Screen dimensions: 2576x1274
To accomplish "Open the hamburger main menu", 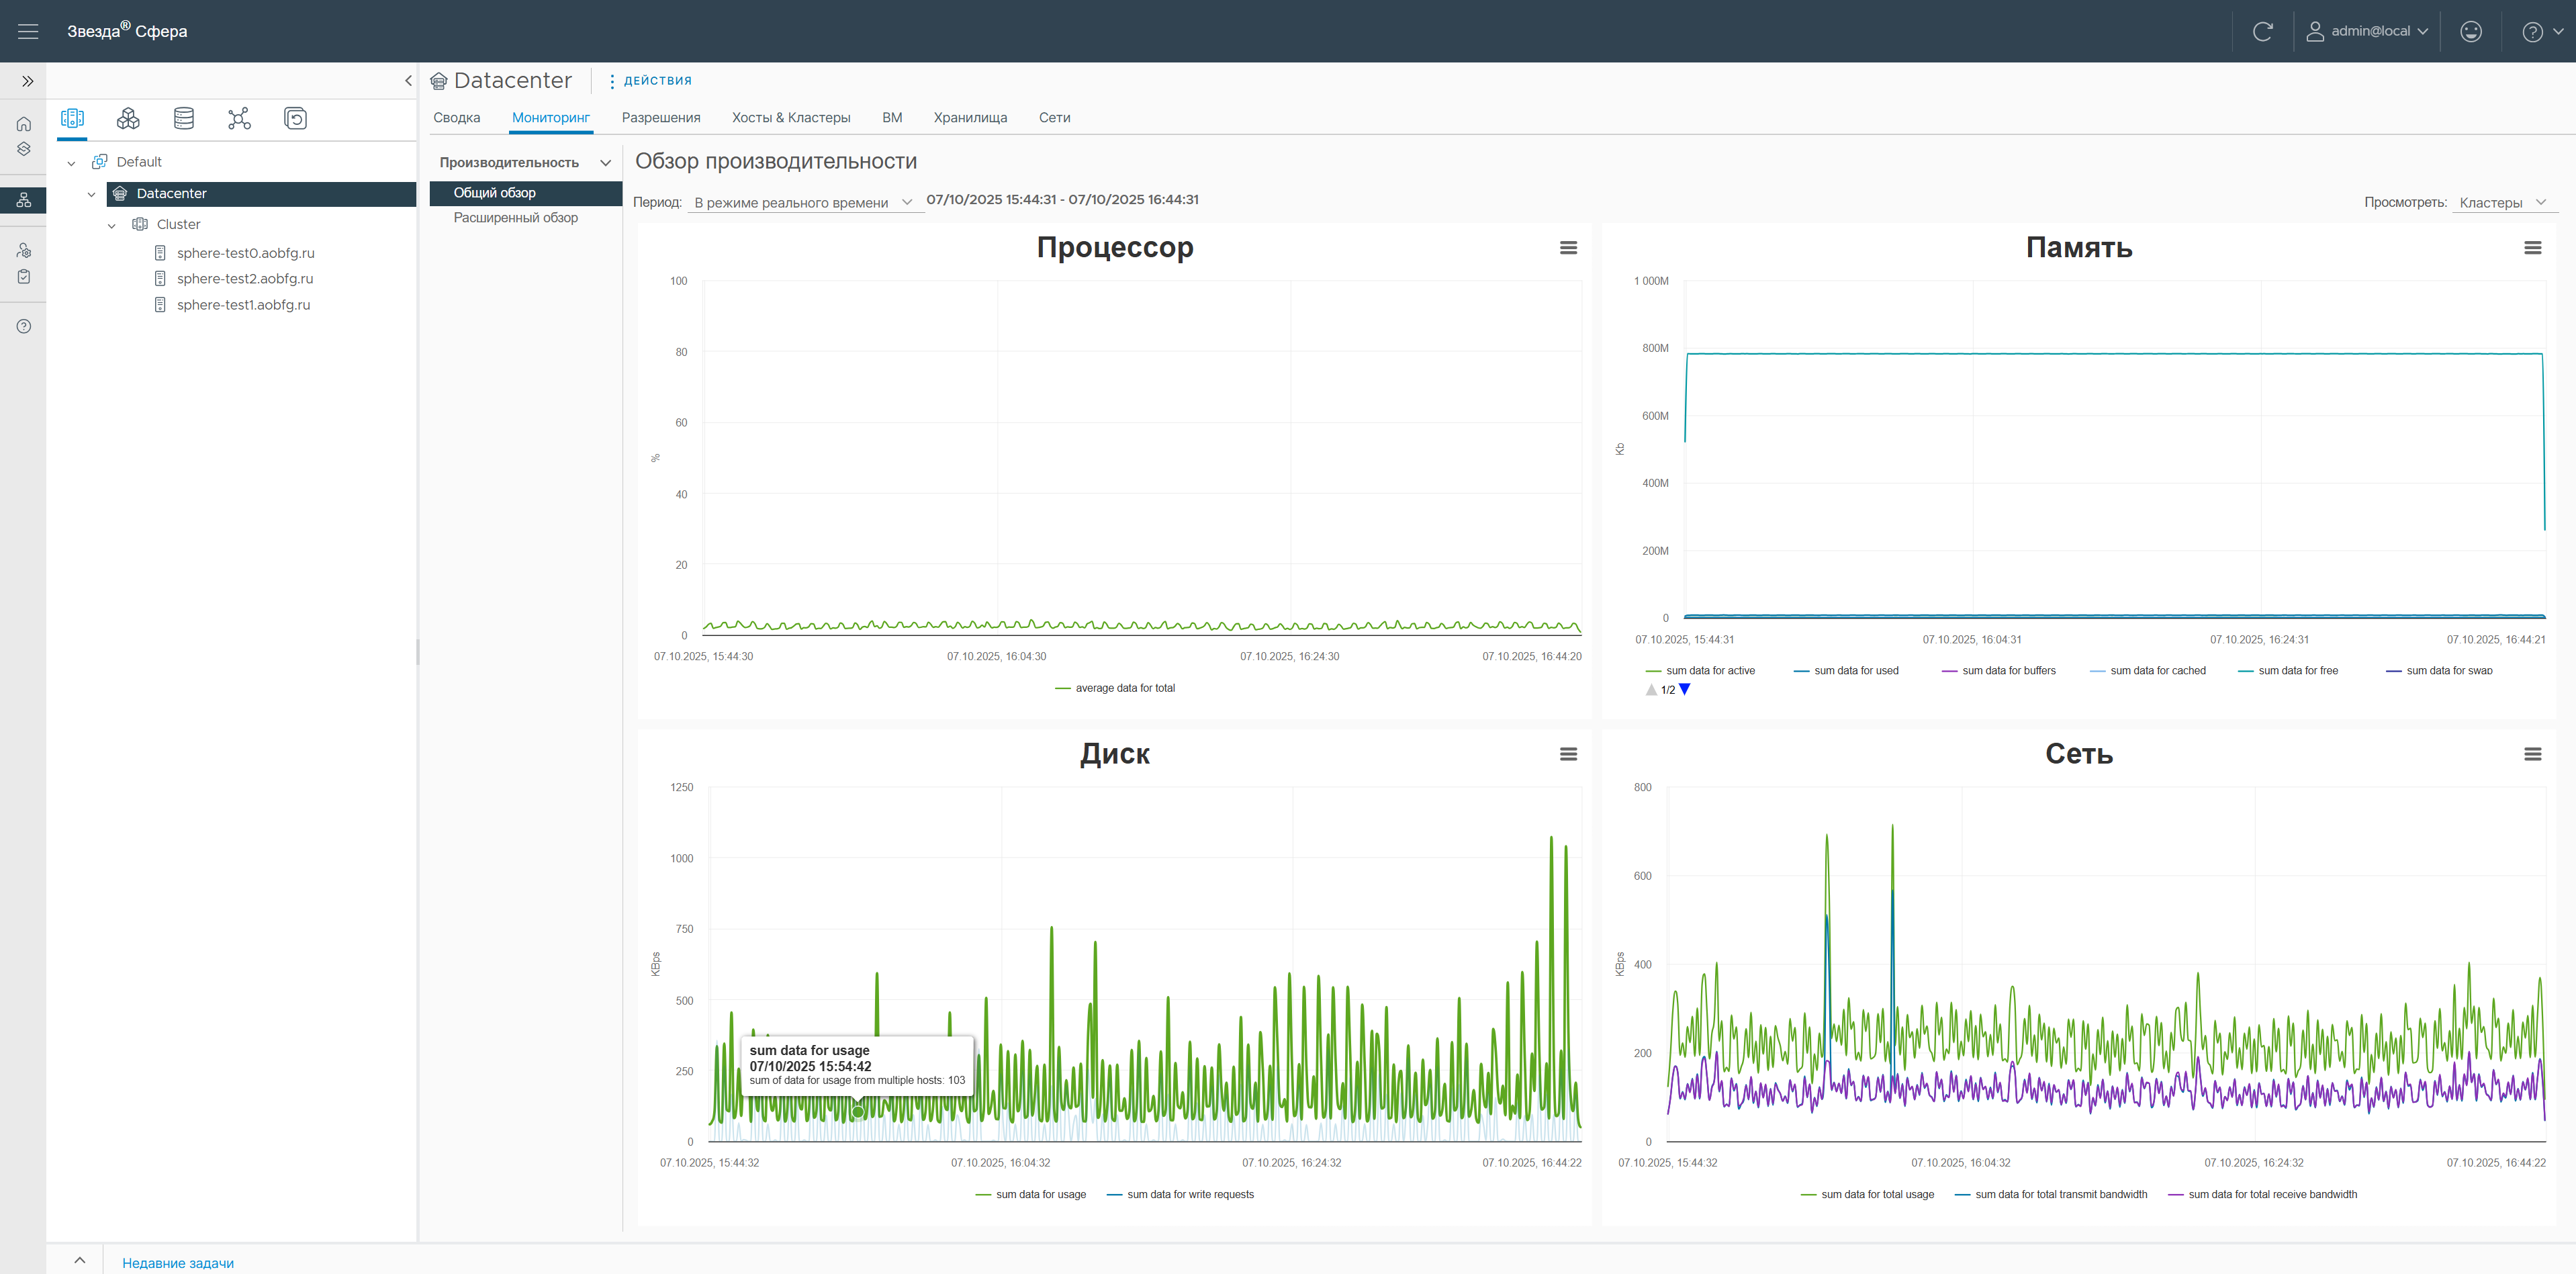I will [28, 31].
